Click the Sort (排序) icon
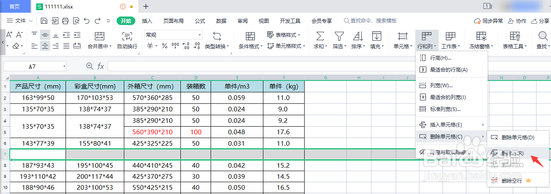551x194 pixels. [x=358, y=36]
